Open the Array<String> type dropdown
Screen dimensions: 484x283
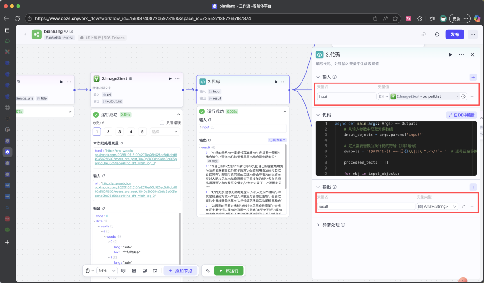tap(437, 206)
